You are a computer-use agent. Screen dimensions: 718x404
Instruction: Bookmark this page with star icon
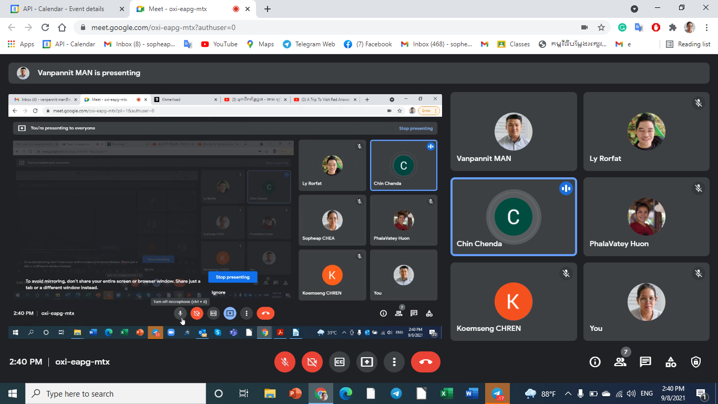601,27
